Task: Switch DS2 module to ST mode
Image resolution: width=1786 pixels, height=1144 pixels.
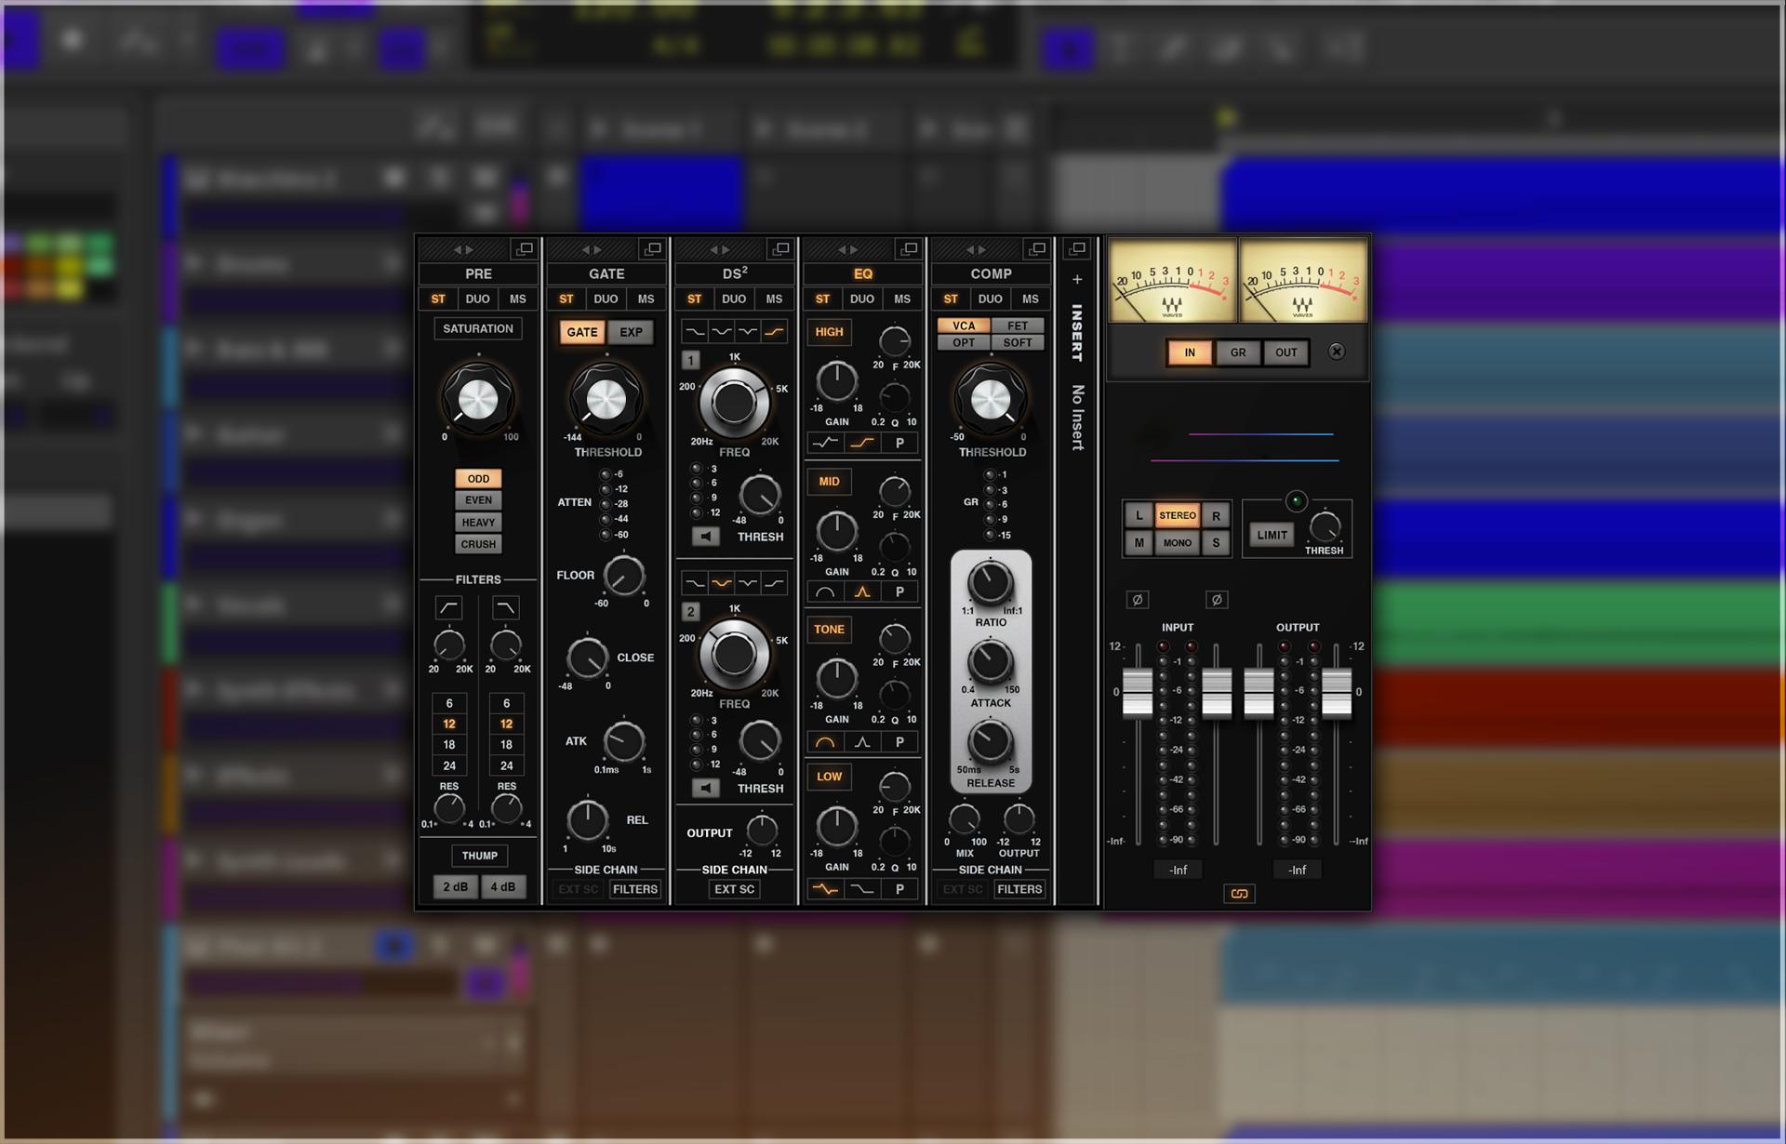Action: [x=694, y=299]
